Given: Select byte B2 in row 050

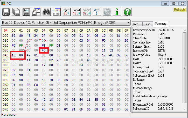Looking at the screenshot, I should 51,60.
